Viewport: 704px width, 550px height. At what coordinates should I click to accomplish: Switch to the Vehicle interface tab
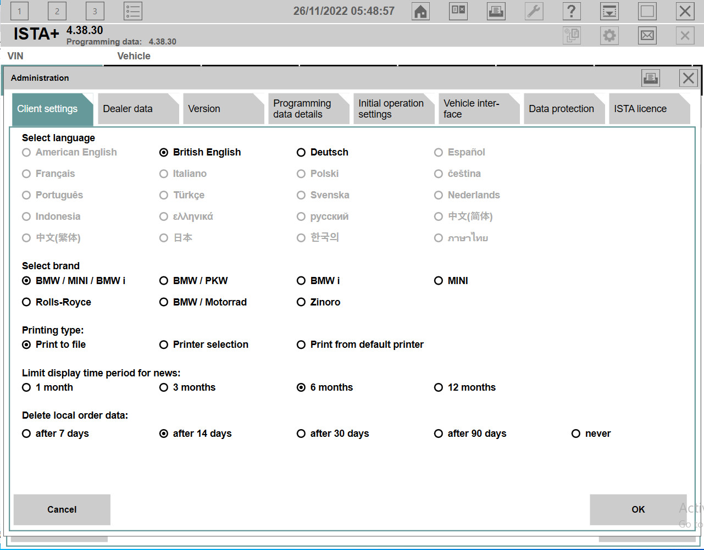tap(480, 109)
